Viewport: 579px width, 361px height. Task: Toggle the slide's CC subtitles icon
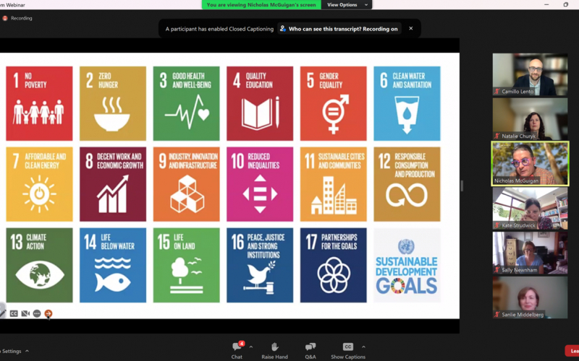click(14, 313)
